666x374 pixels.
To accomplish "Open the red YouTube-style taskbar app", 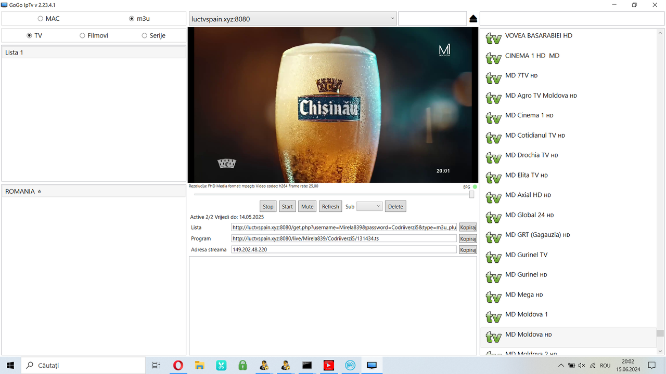I will [x=328, y=365].
